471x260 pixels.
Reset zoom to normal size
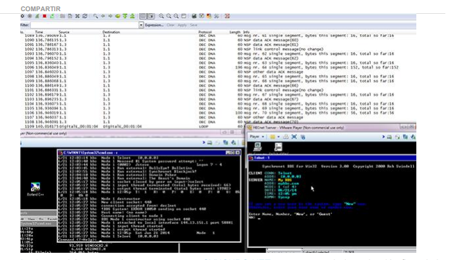(176, 16)
